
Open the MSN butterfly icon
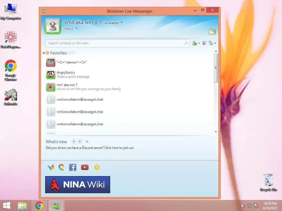[x=51, y=167]
